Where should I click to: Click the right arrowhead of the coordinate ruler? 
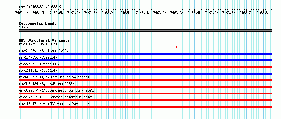[271, 10]
